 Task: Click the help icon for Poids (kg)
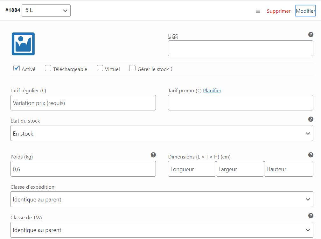tap(153, 155)
